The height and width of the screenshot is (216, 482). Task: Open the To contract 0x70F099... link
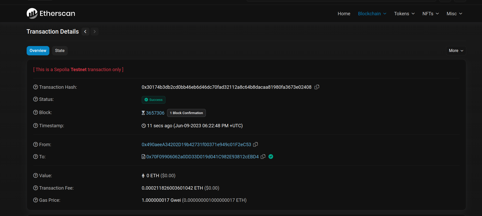pos(202,157)
